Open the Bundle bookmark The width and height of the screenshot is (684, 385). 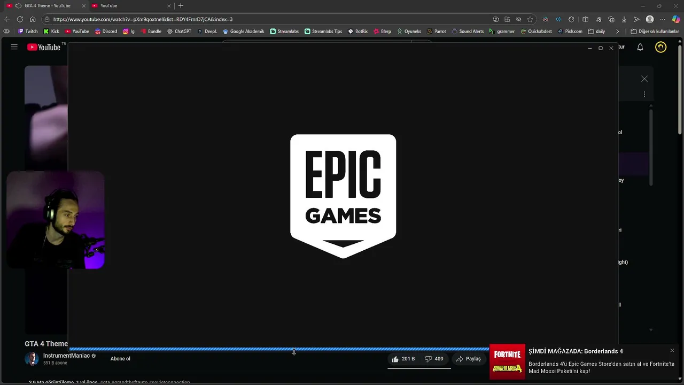(151, 31)
